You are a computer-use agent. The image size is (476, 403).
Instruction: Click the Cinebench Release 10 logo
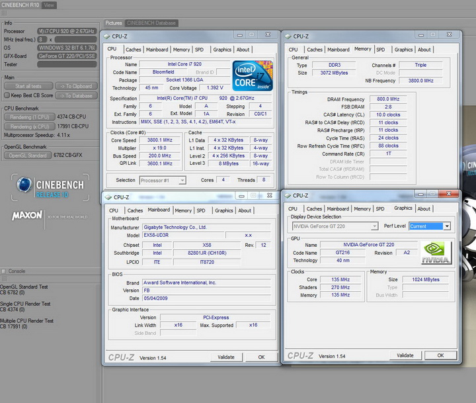[x=50, y=186]
